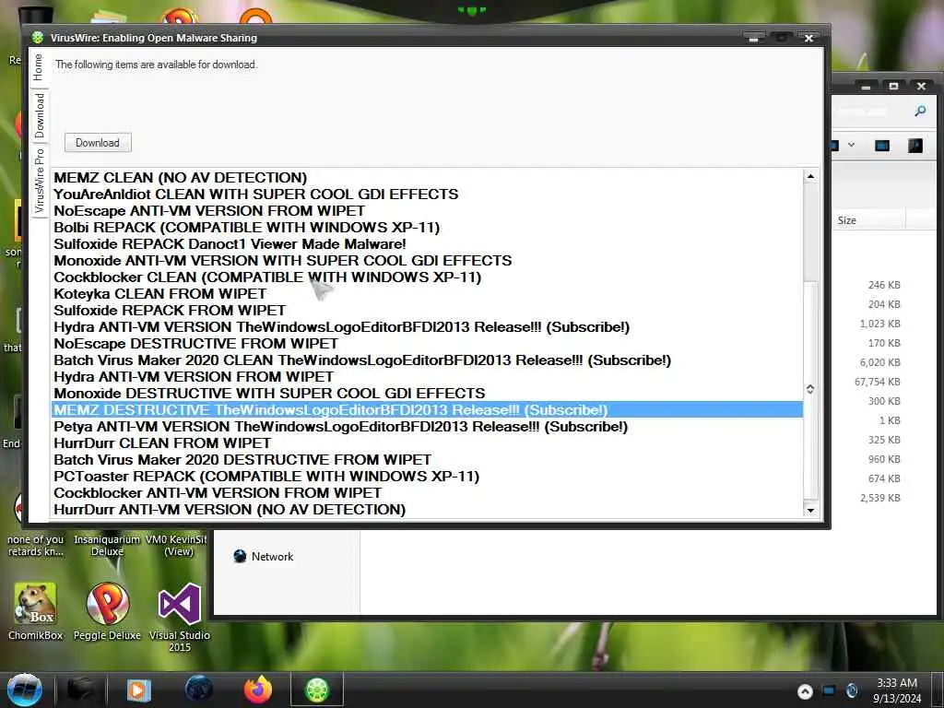Select YouAreAnIdiot CLEAN row
This screenshot has width=944, height=708.
[x=428, y=194]
